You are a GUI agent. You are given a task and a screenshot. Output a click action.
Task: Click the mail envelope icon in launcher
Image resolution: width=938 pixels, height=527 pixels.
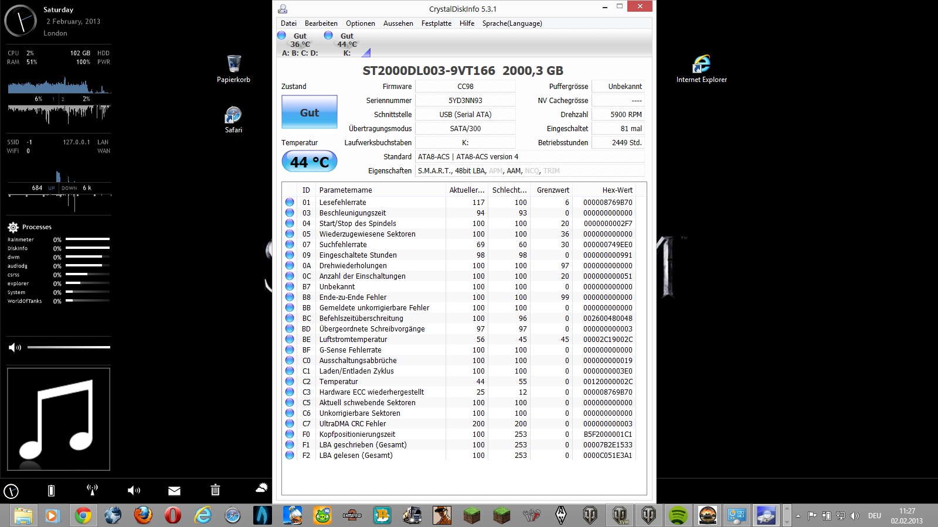point(174,491)
